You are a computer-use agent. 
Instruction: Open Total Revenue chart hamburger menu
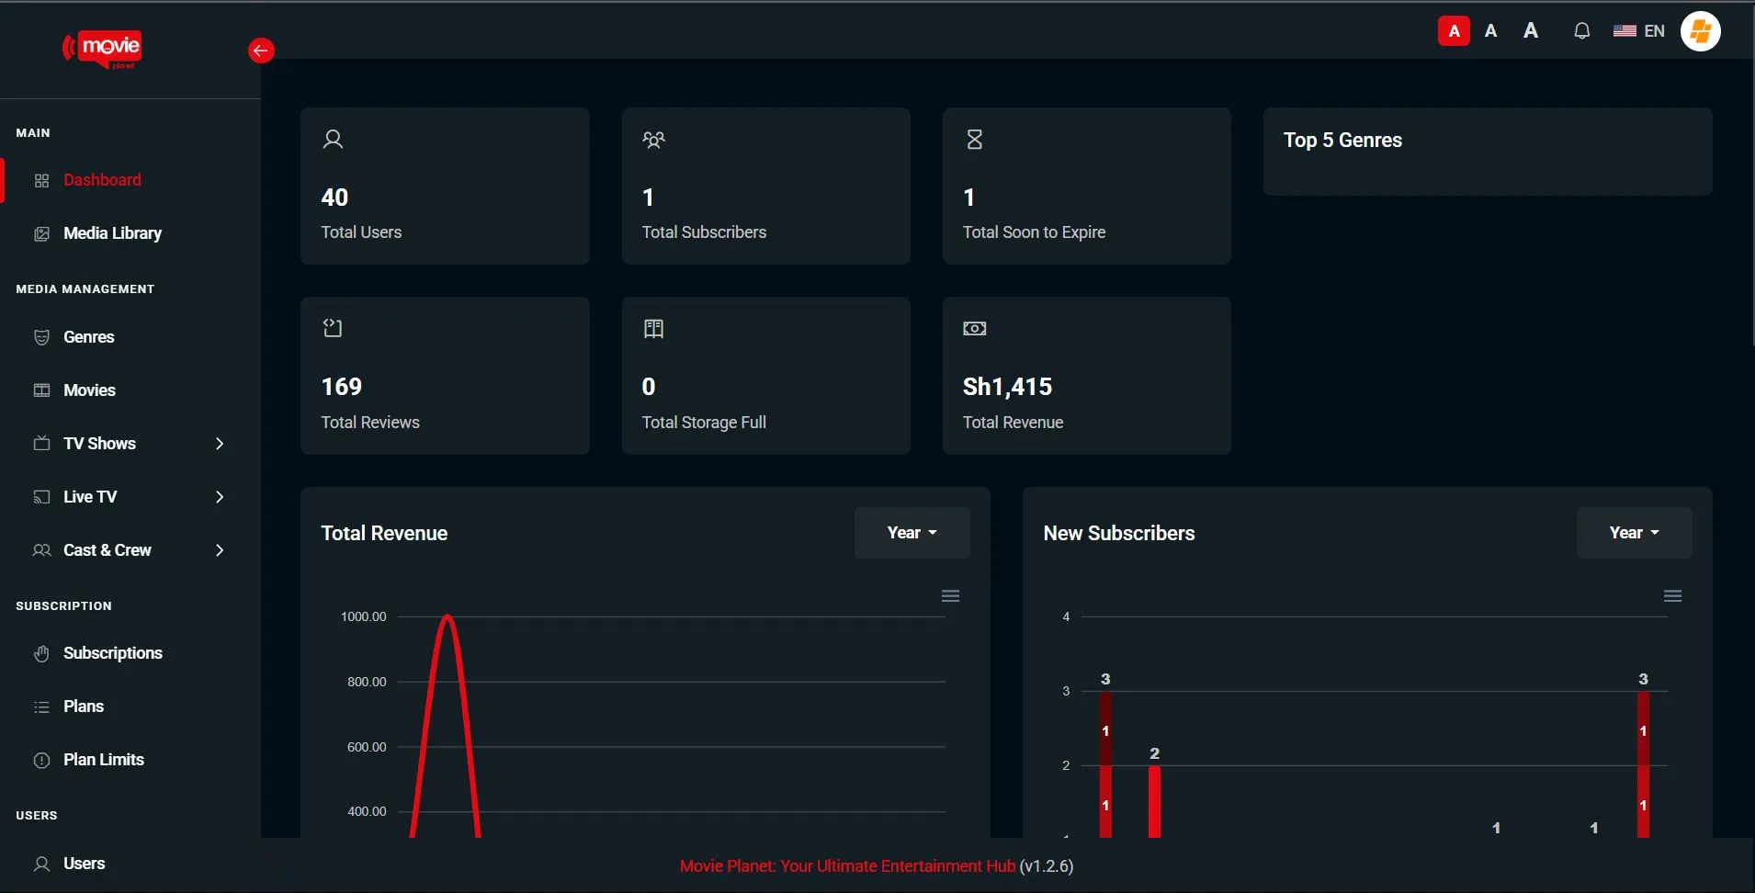pyautogui.click(x=950, y=596)
